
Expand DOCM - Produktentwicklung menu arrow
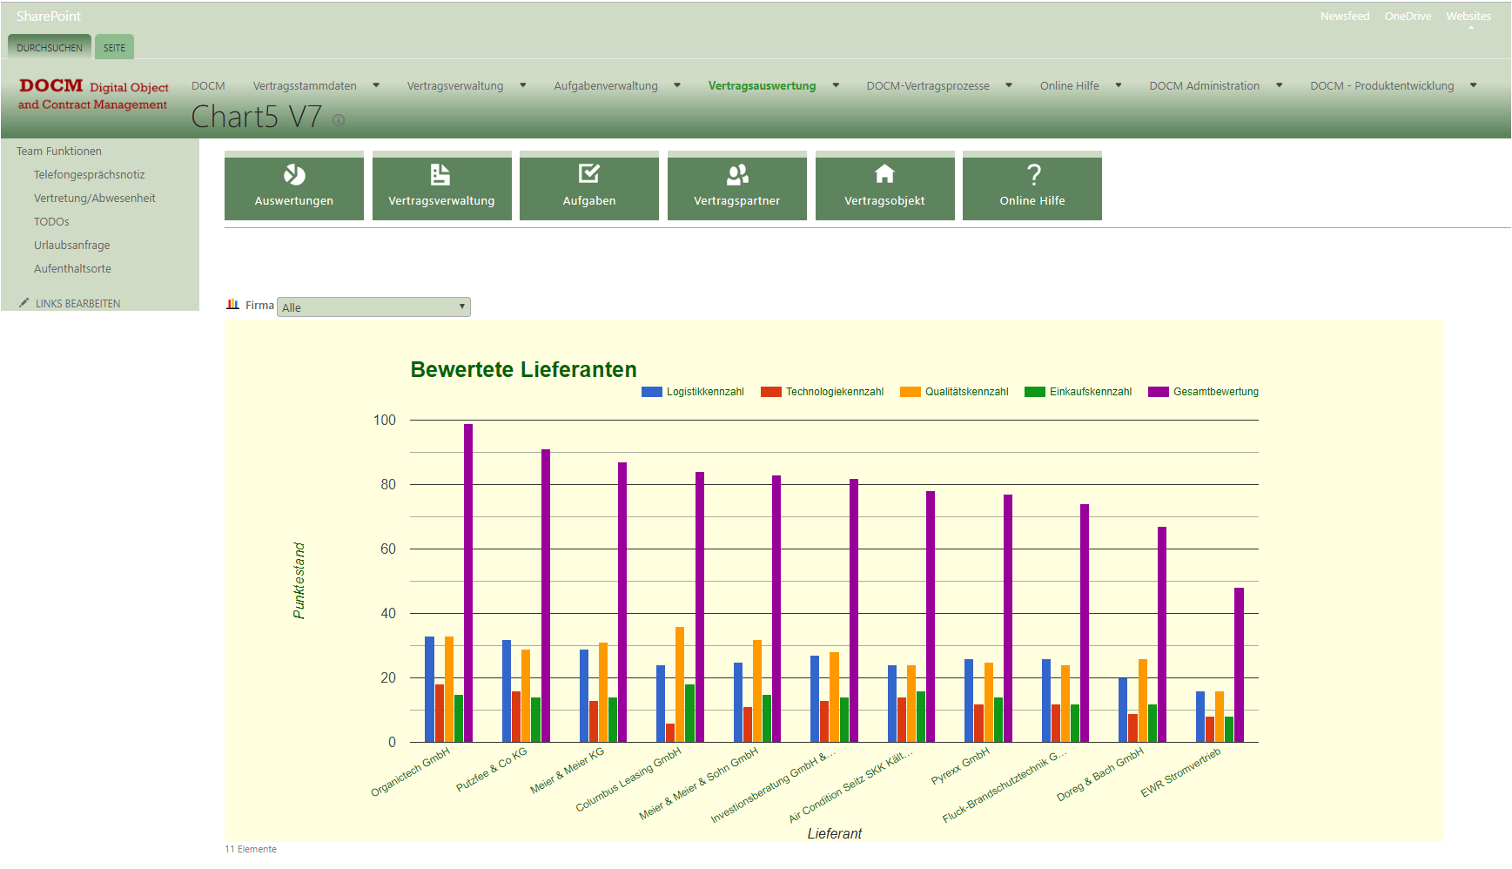(x=1474, y=85)
